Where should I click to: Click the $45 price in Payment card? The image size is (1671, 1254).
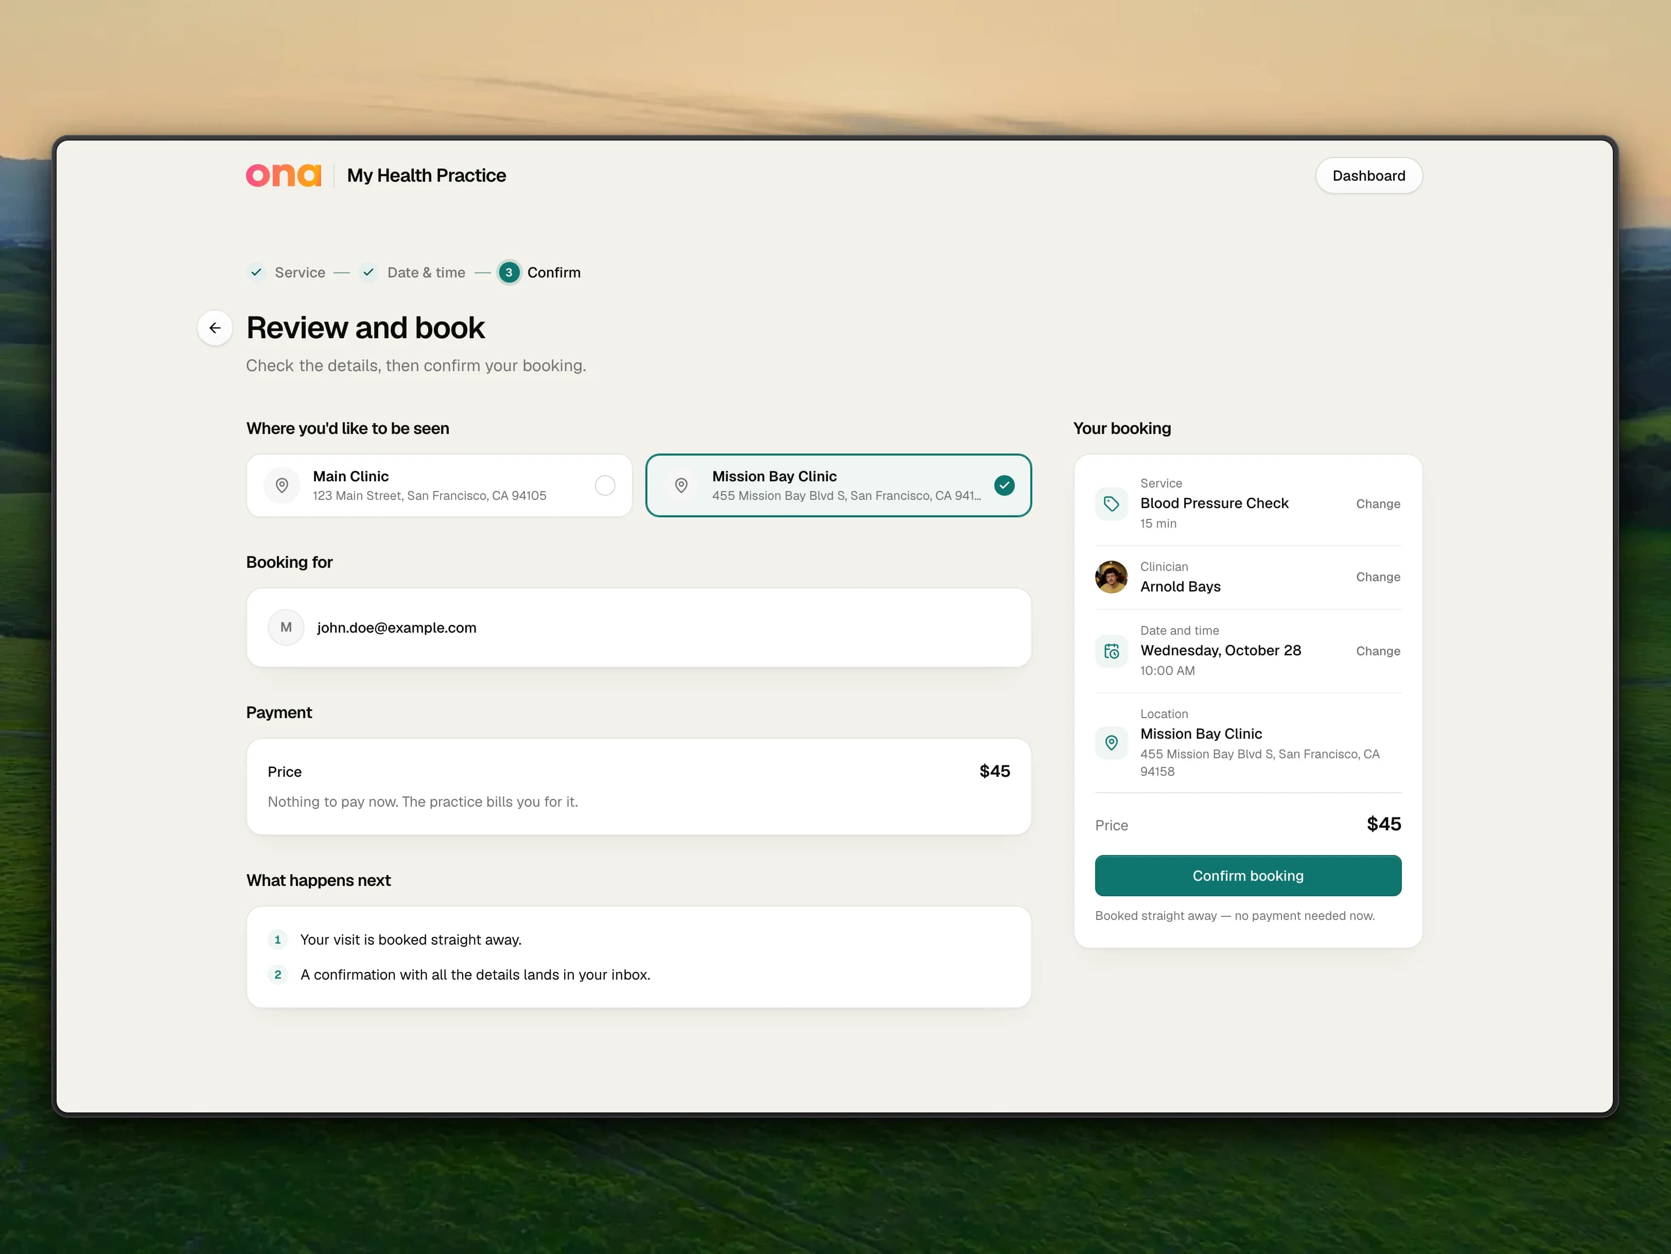[x=994, y=771]
